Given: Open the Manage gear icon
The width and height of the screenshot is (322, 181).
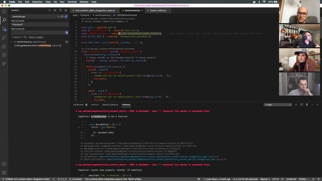Looking at the screenshot, I should 4,172.
